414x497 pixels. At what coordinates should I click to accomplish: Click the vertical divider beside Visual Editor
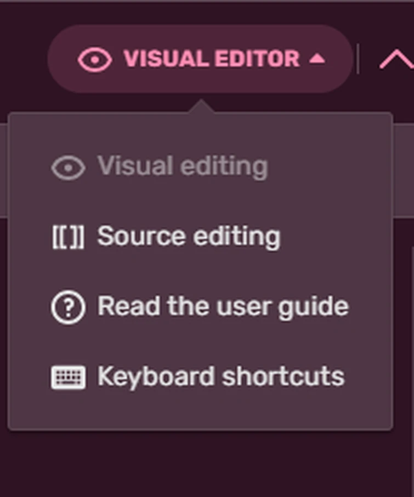(x=358, y=59)
